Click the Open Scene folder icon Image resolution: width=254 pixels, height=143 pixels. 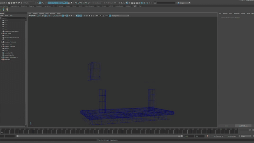tap(11, 3)
